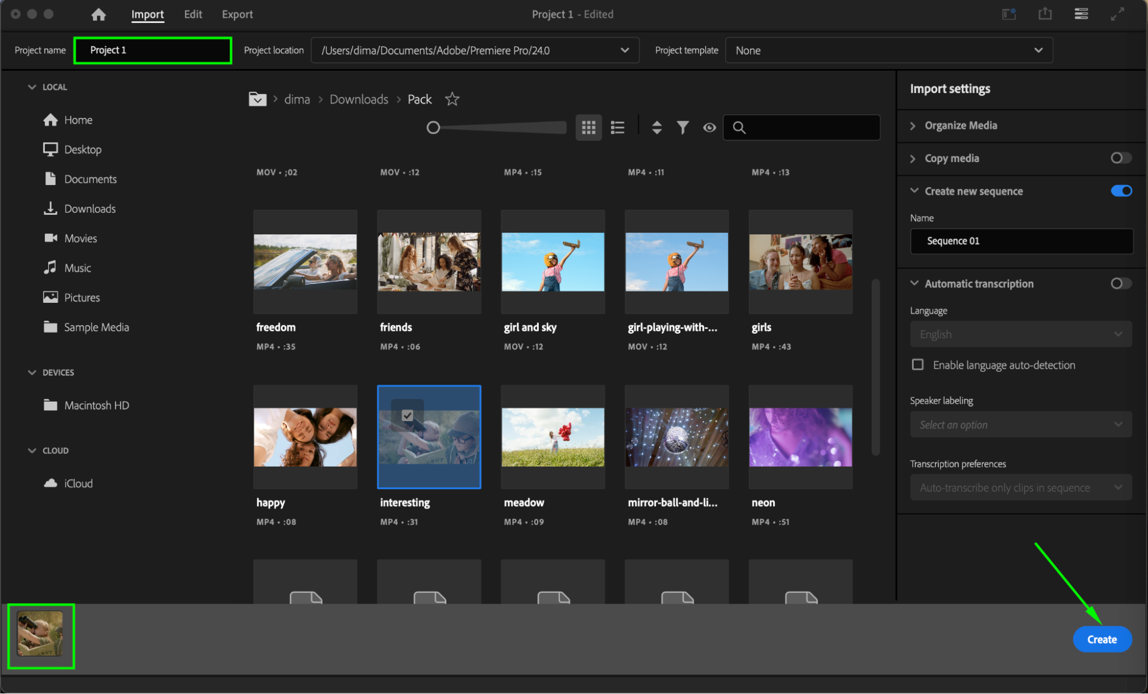Screen dimensions: 1148x694
Task: Enable the Copy media toggle
Action: click(1120, 158)
